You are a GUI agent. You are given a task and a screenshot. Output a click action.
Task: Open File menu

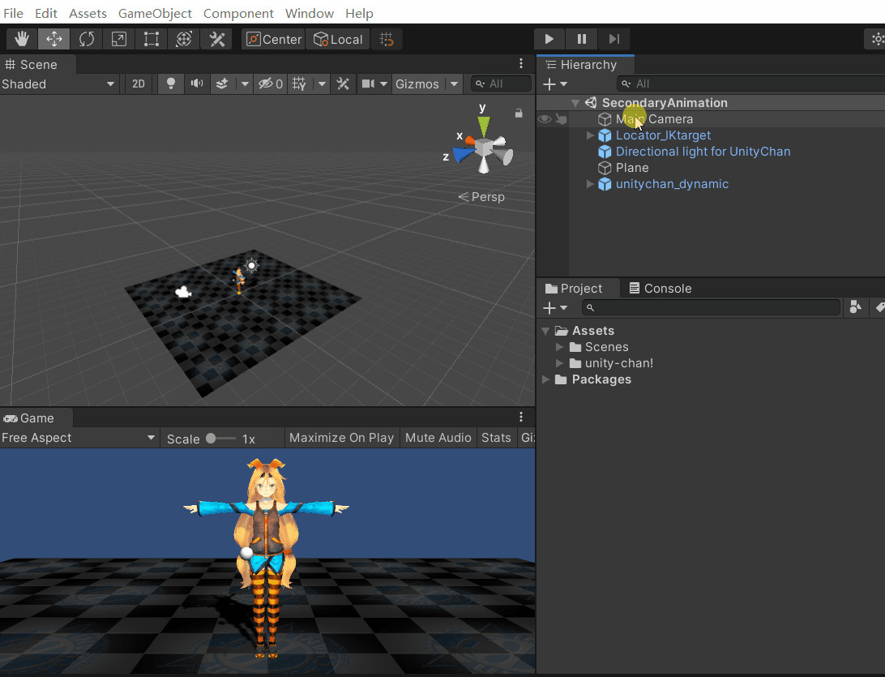coord(13,13)
